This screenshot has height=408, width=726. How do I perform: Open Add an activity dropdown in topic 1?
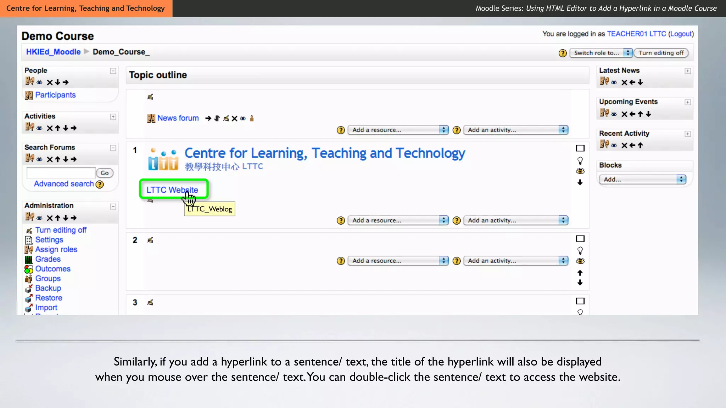[516, 220]
